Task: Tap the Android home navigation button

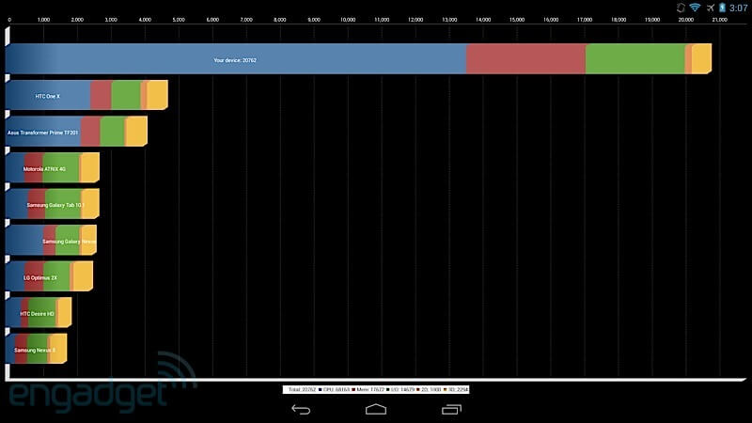Action: point(375,409)
